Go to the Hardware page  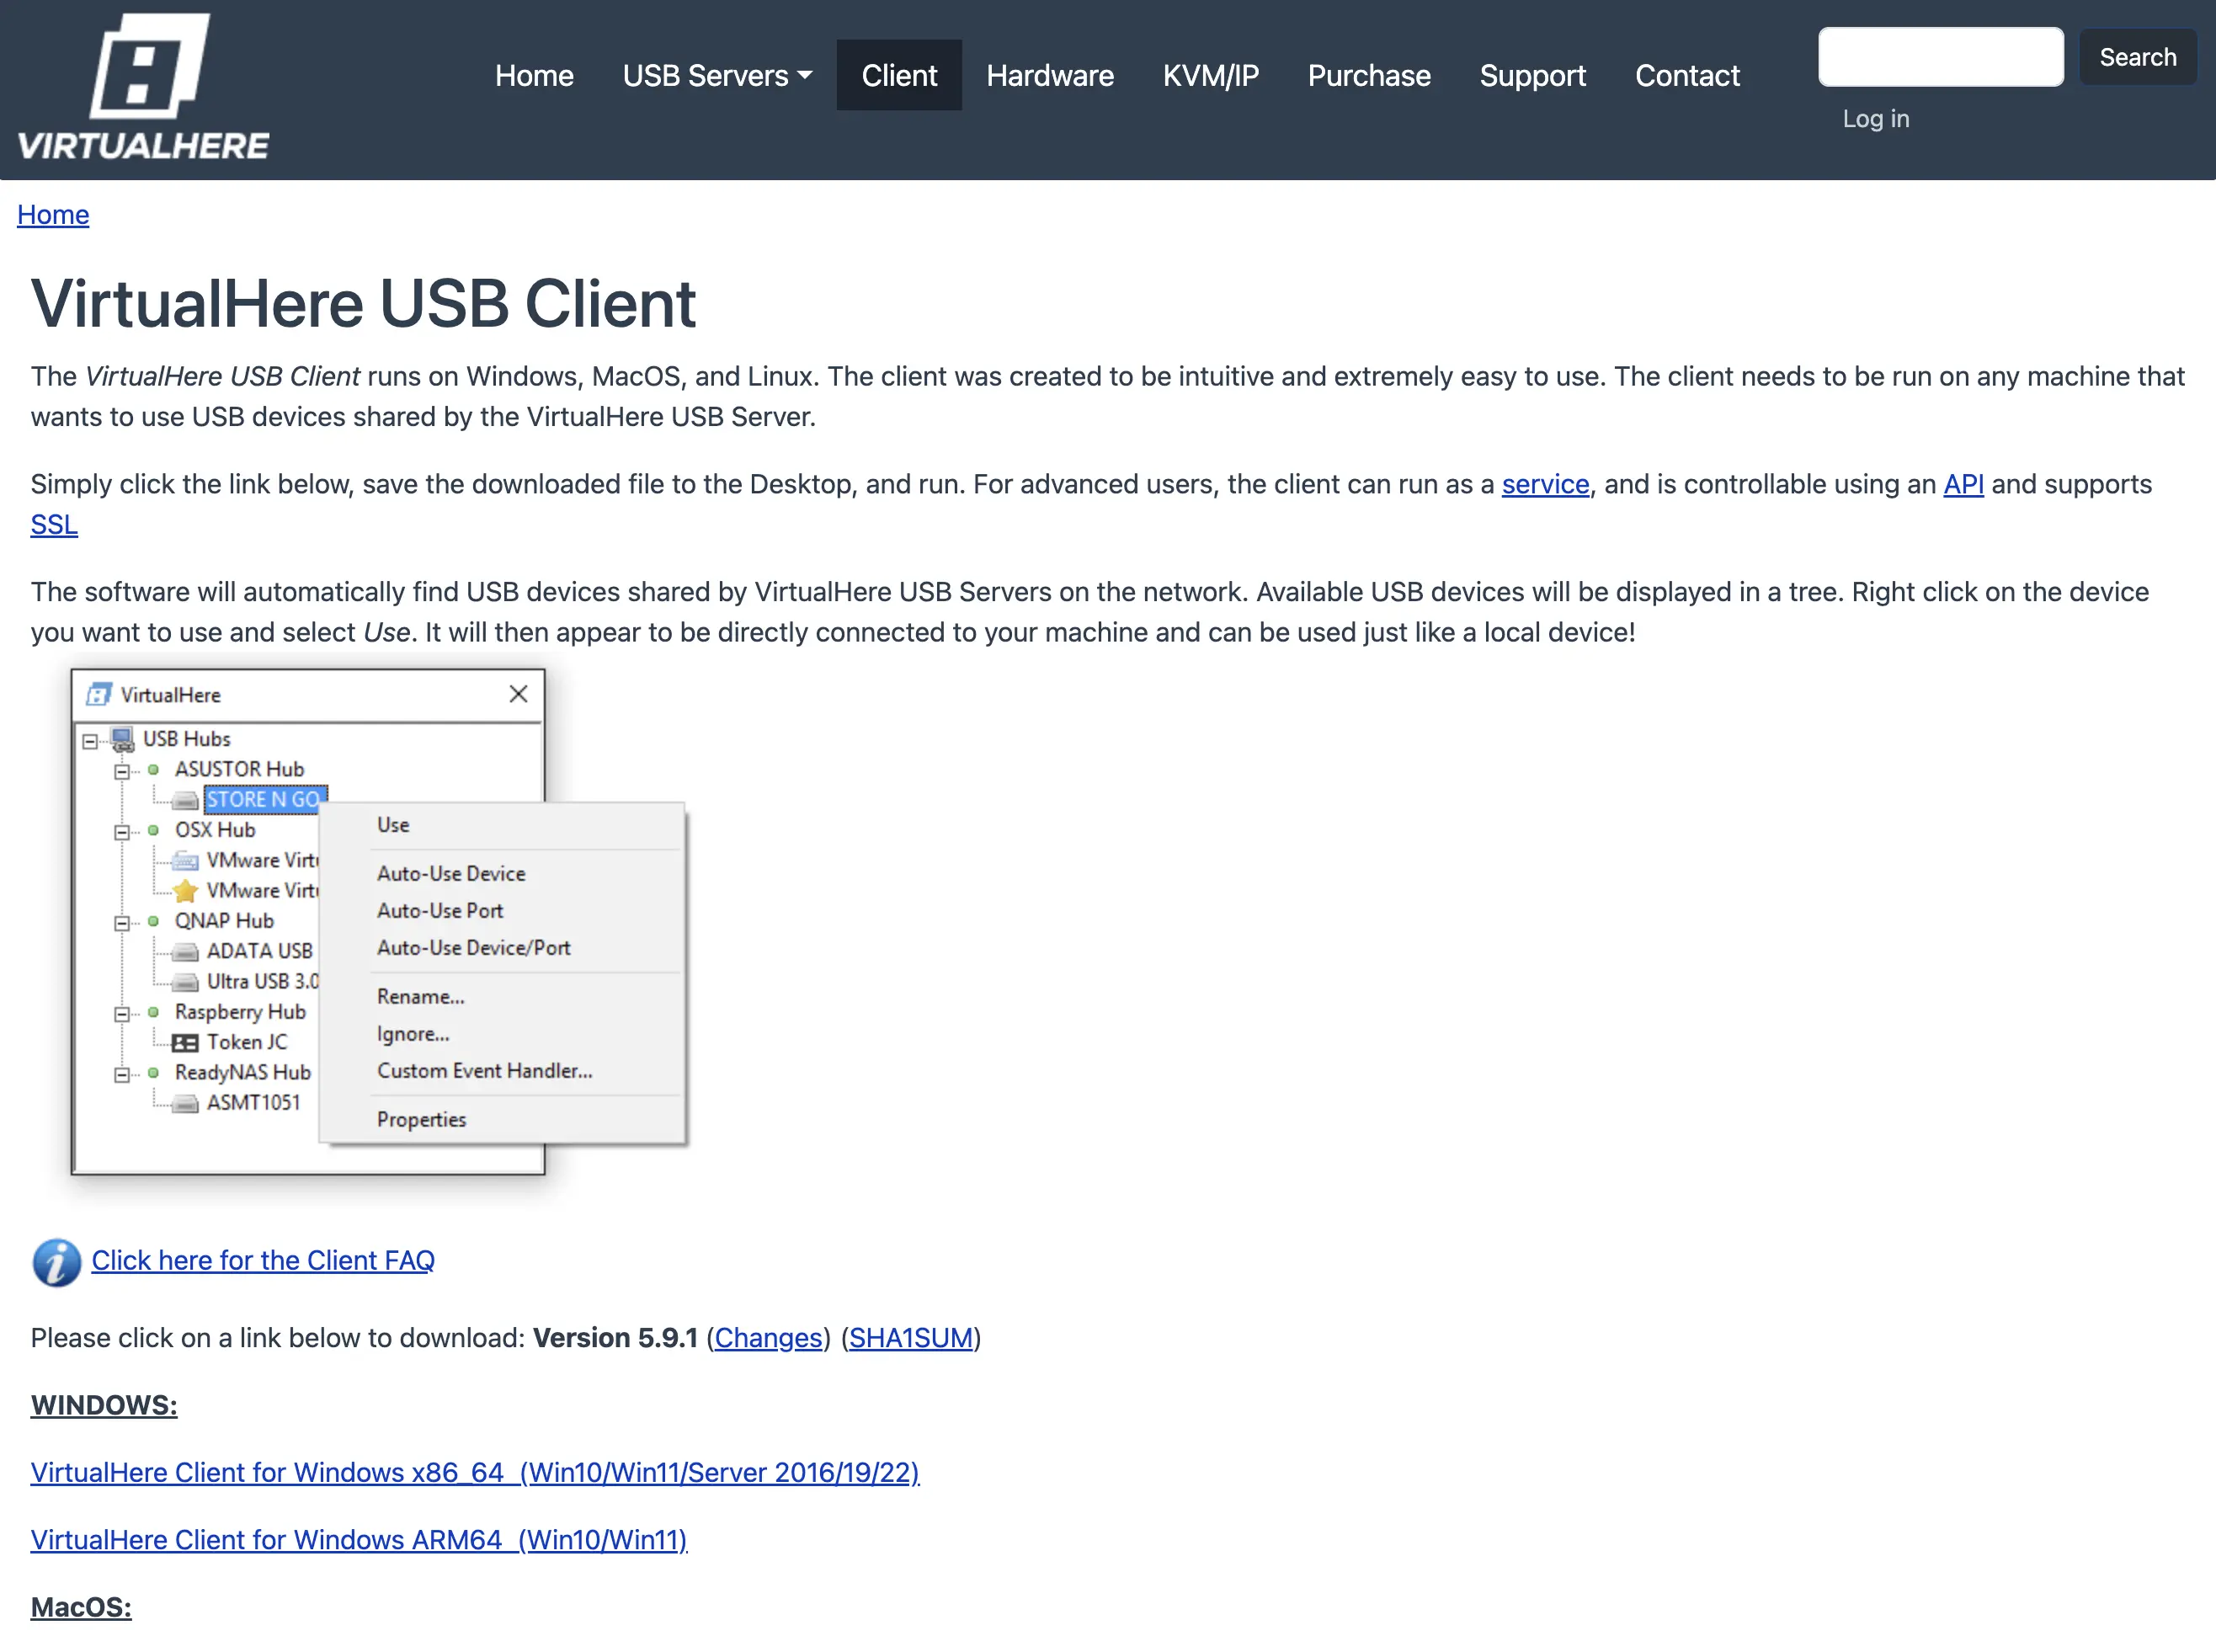tap(1050, 75)
